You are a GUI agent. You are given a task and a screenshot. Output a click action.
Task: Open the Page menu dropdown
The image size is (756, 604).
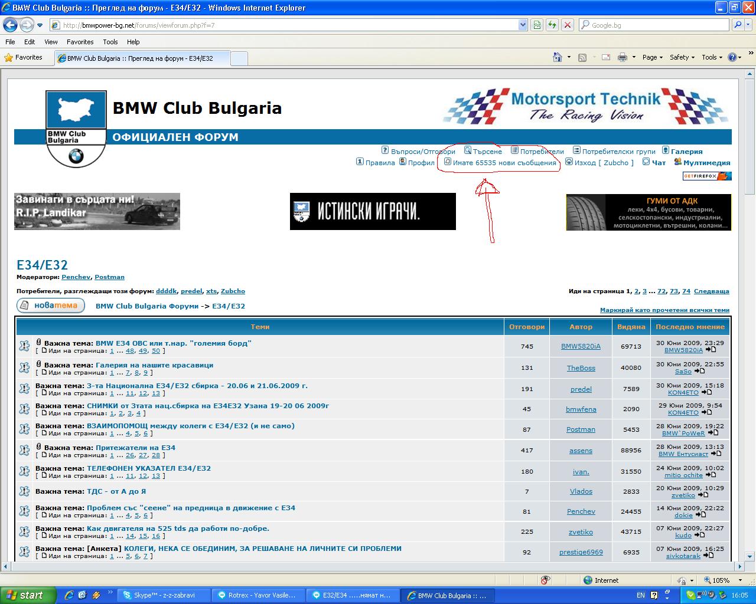tap(652, 57)
